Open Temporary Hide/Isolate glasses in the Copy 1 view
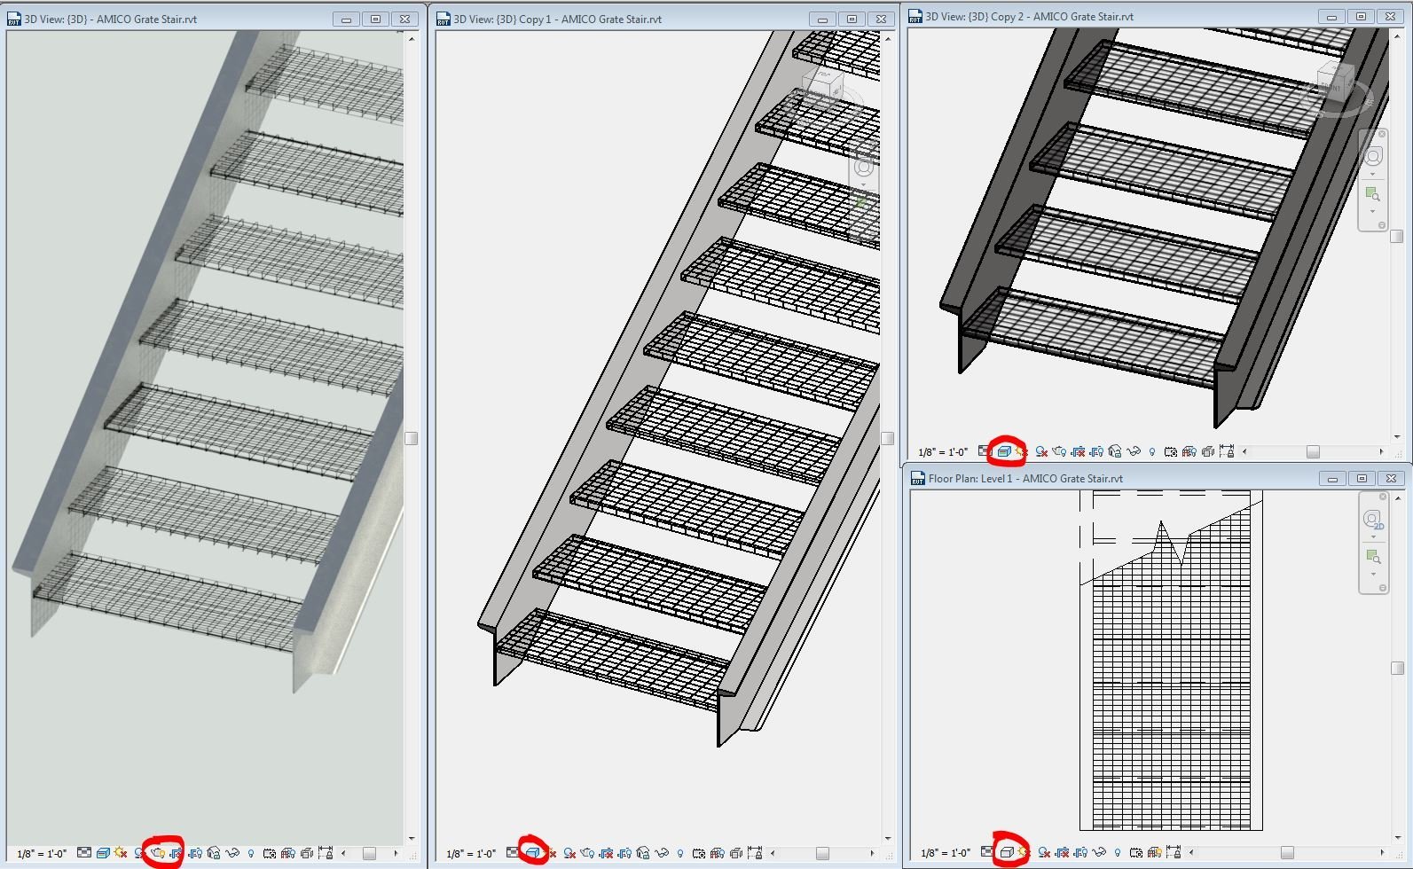 (661, 853)
